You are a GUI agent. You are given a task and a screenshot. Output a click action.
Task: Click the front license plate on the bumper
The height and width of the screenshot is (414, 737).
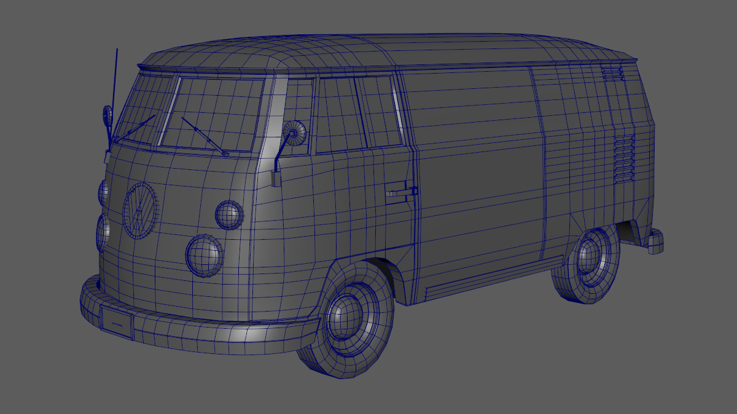[x=116, y=322]
